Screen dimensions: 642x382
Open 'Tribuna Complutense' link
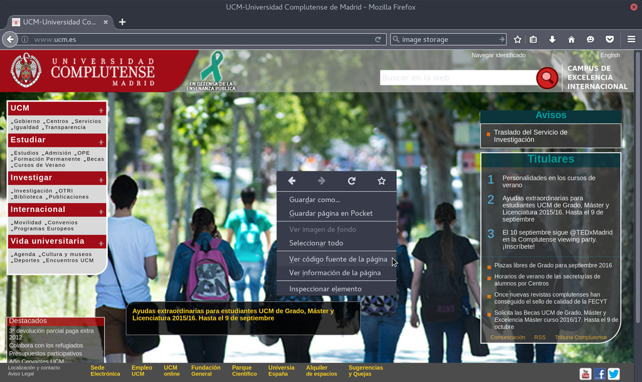pyautogui.click(x=581, y=337)
